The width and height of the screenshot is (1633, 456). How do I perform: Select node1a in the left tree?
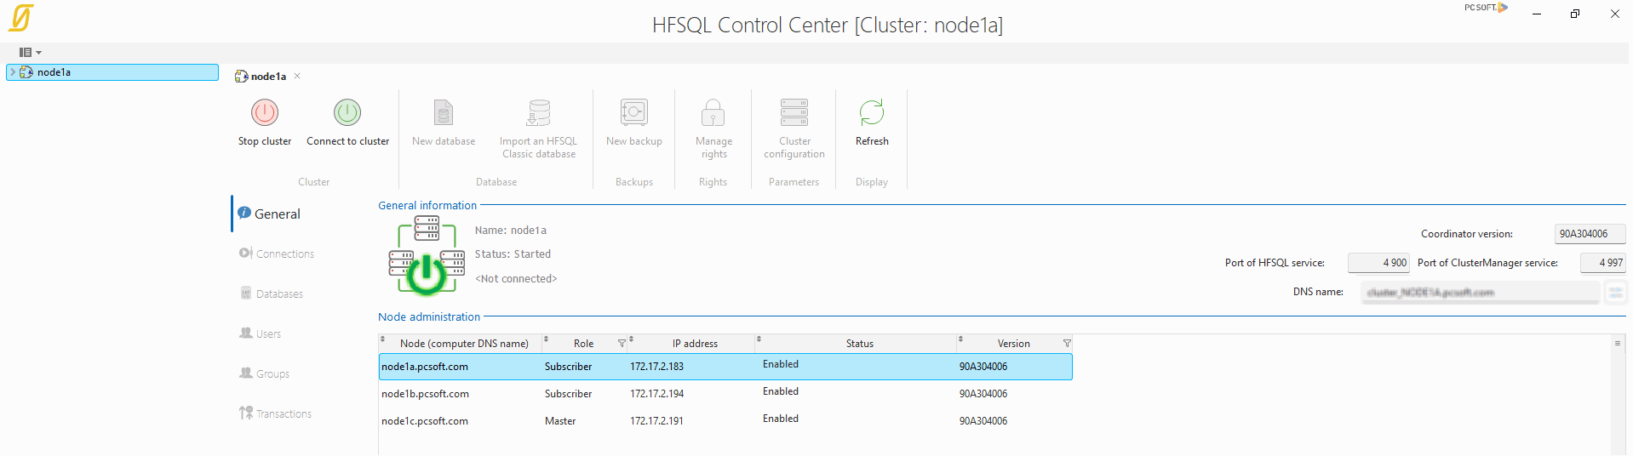pos(112,72)
